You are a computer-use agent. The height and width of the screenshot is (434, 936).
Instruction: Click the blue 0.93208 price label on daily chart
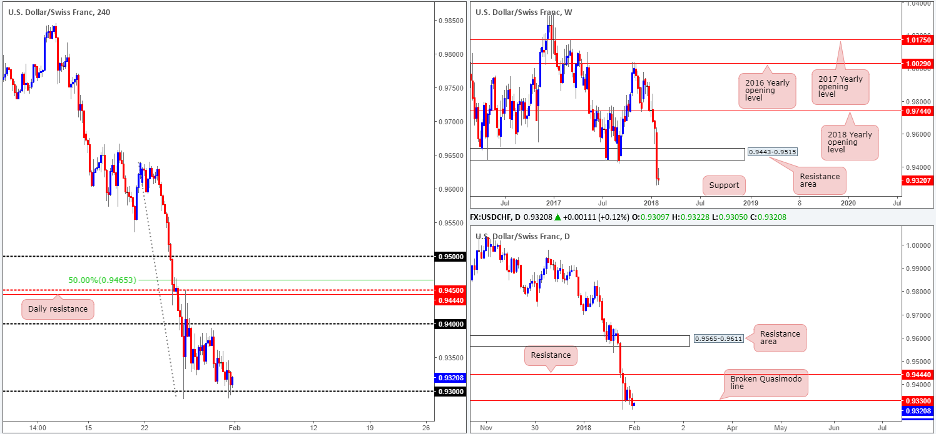[918, 411]
